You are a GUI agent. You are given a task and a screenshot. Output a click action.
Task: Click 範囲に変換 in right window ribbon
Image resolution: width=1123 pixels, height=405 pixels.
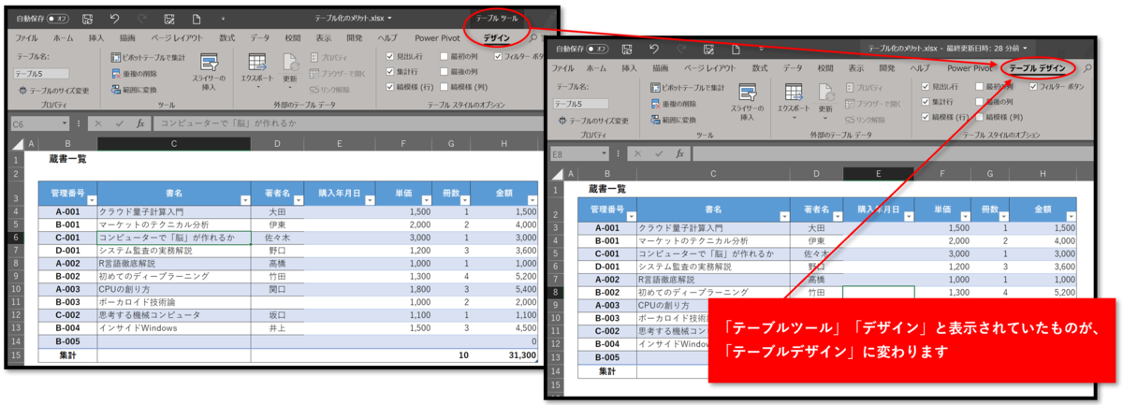[673, 120]
